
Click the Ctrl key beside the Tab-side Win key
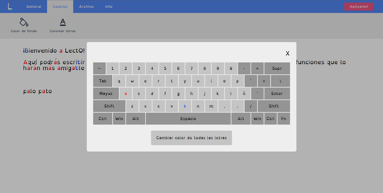pos(103,119)
